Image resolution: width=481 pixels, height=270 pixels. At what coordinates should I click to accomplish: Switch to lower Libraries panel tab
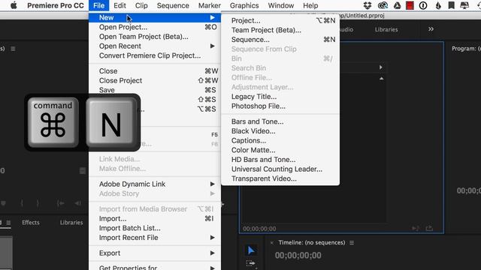(71, 223)
